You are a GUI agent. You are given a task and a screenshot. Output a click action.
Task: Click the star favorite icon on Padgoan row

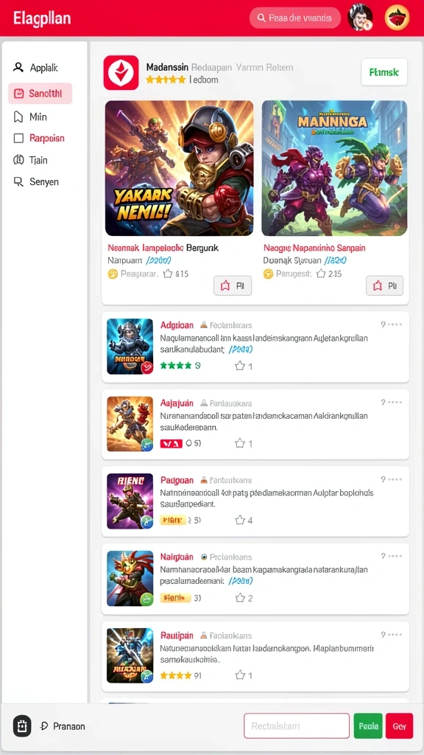[240, 520]
